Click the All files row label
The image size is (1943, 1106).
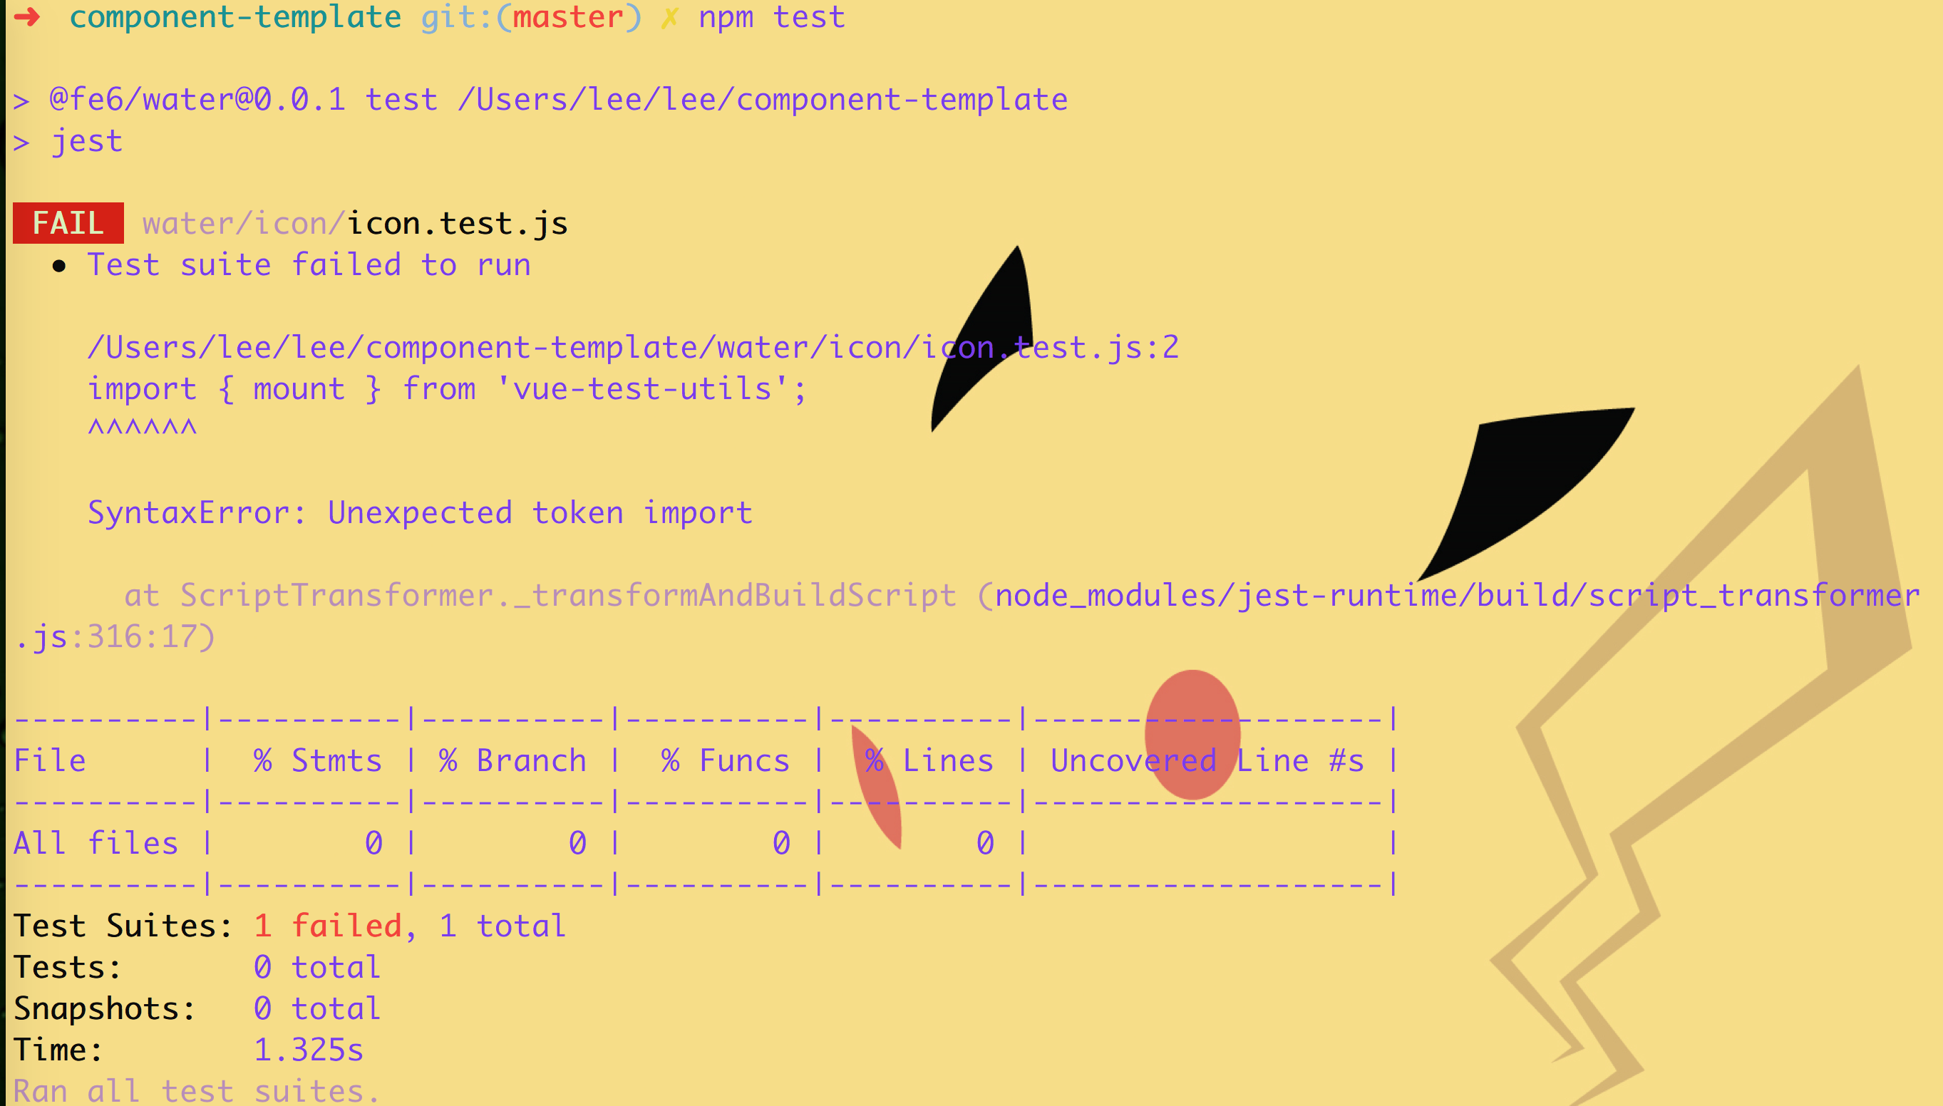(96, 843)
